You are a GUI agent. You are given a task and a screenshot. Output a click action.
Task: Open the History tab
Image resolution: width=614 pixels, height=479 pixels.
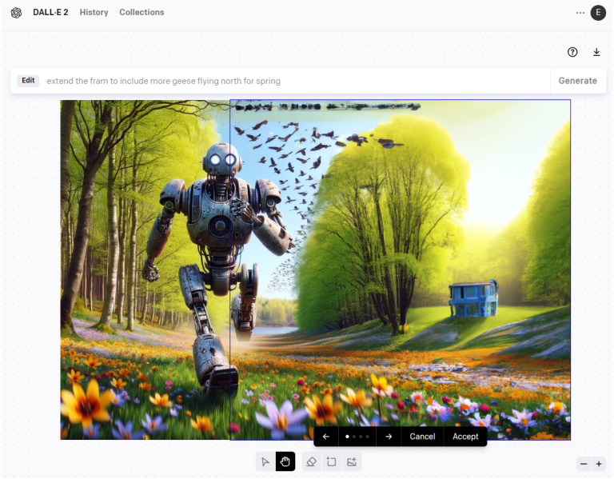click(94, 13)
